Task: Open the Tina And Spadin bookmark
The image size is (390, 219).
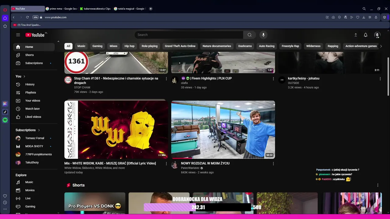Action: tap(27, 25)
